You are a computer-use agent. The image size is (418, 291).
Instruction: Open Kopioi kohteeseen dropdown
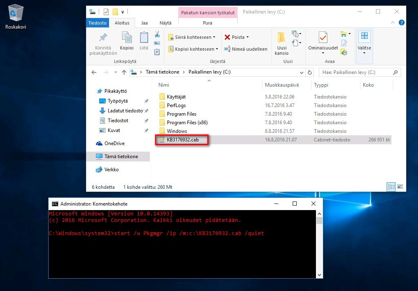coord(193,49)
